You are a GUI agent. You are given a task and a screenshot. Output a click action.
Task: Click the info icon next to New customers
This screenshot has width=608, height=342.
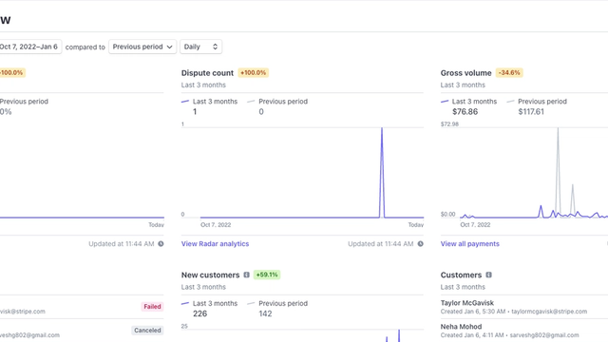tap(246, 275)
